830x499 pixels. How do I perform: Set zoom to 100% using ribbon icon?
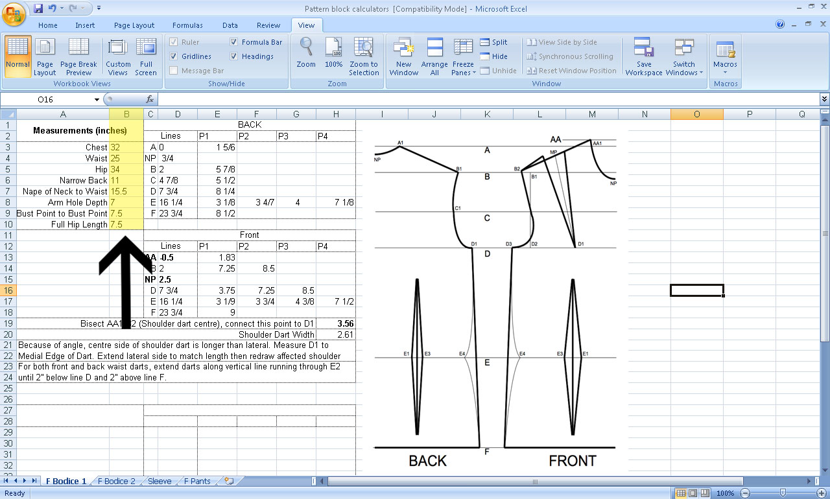333,56
